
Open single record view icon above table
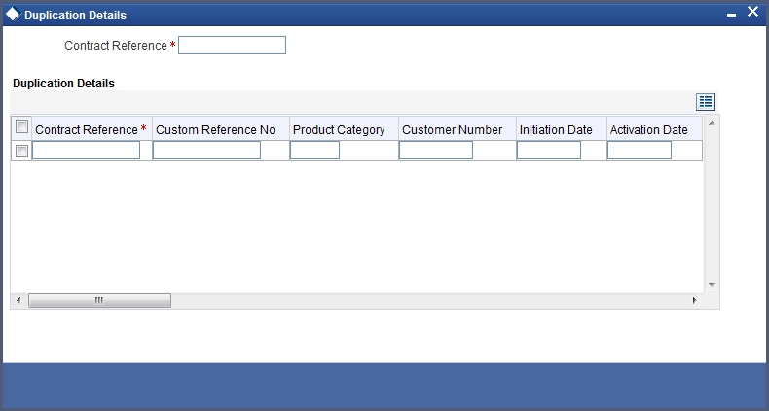point(706,102)
